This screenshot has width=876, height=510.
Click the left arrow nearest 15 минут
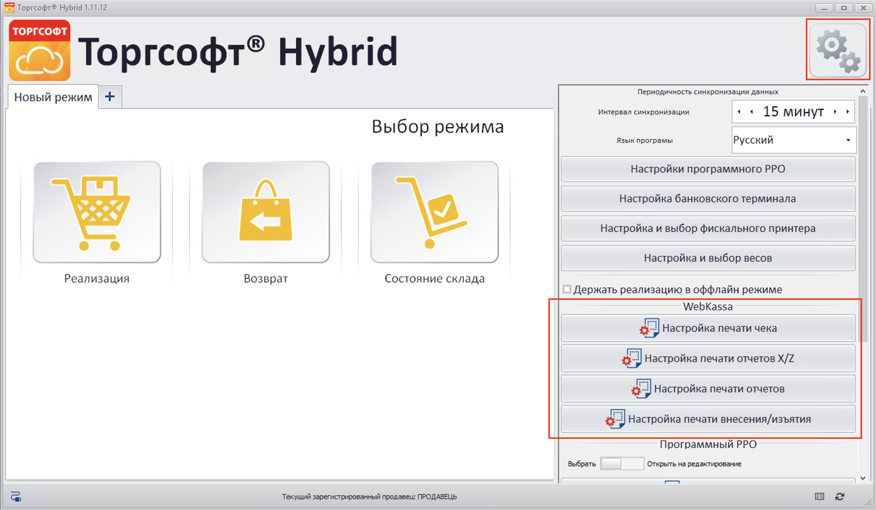click(x=751, y=112)
